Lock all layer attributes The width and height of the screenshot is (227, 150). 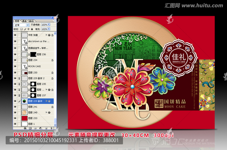(32, 29)
